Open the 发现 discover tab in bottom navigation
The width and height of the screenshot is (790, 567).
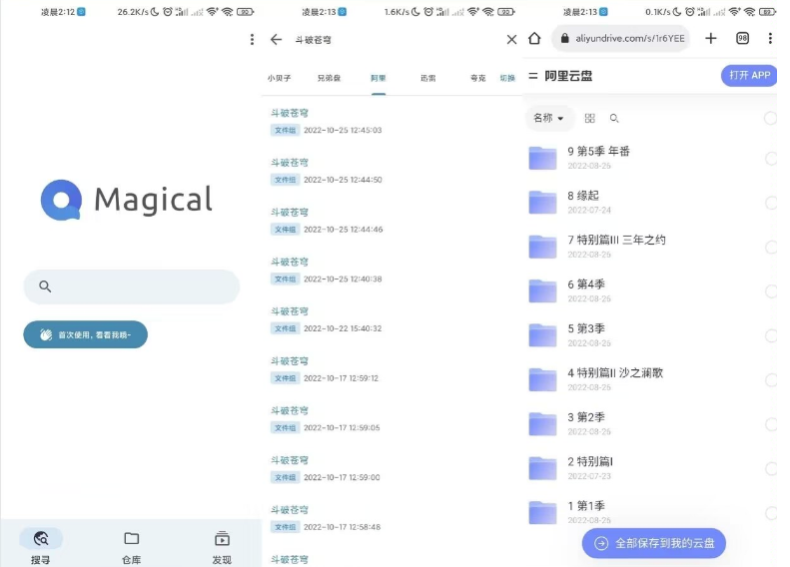pos(222,546)
